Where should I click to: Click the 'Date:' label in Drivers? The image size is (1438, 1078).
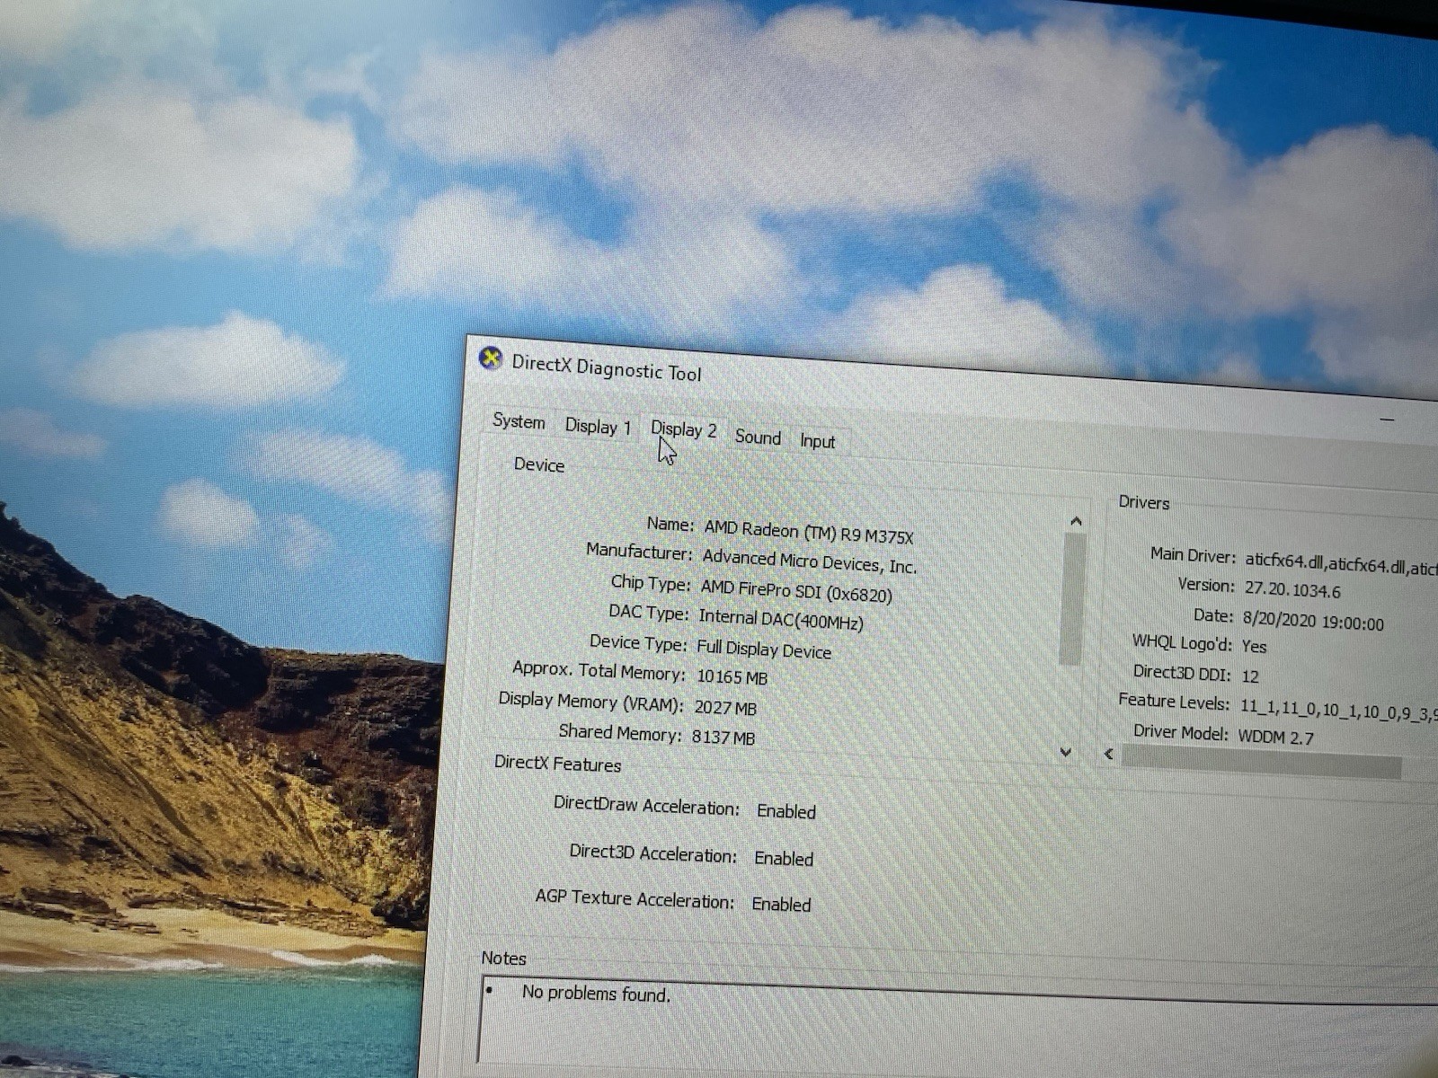click(x=1212, y=615)
